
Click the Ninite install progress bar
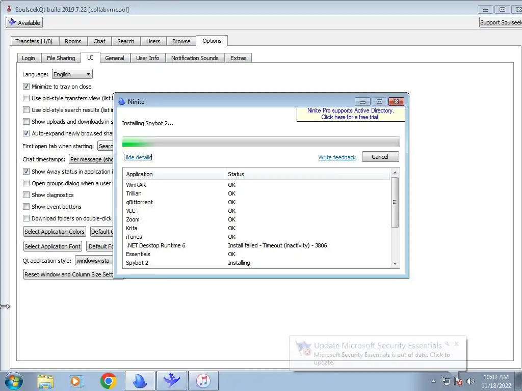[x=261, y=142]
